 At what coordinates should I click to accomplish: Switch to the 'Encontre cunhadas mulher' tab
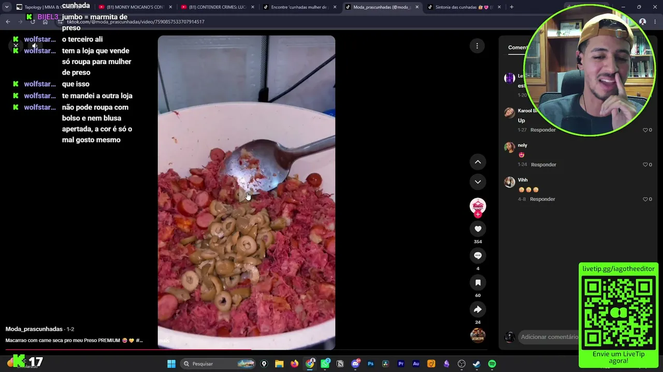point(300,7)
